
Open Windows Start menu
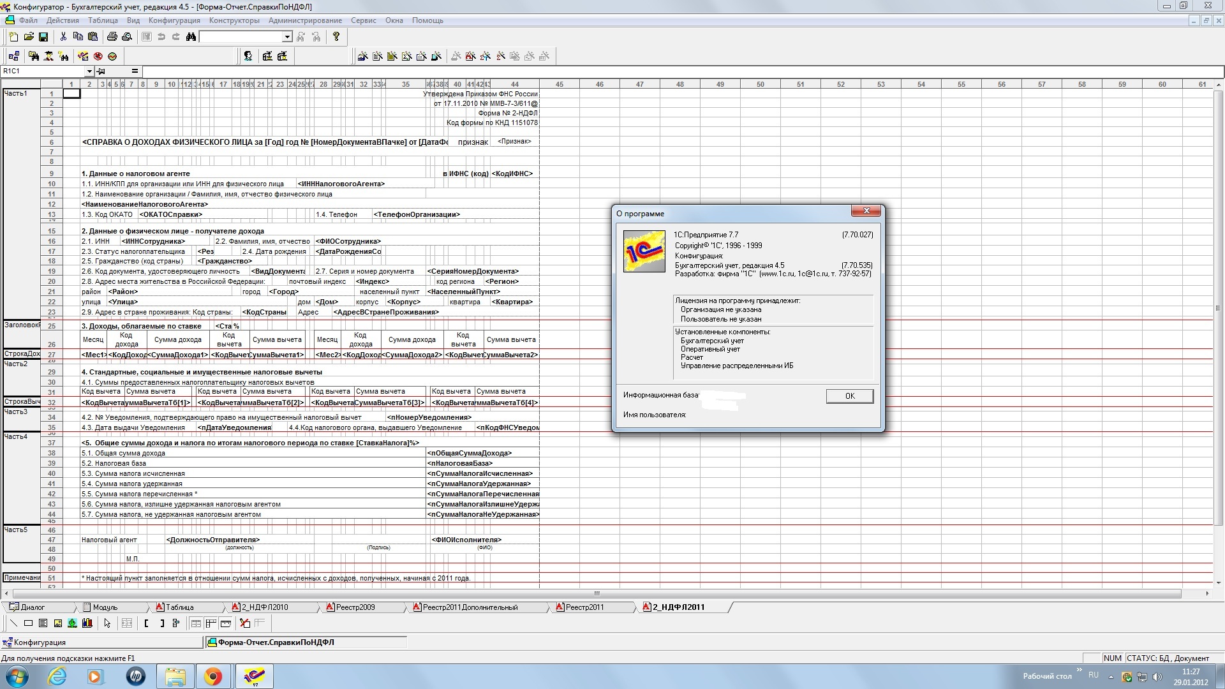pyautogui.click(x=17, y=676)
